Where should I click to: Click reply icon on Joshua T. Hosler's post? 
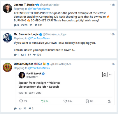[15, 25]
